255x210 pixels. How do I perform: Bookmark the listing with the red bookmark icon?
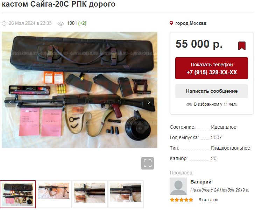pos(242,46)
